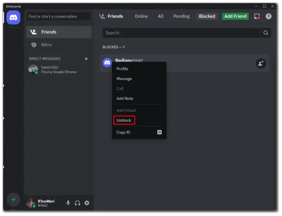Click the ID icon beside Copy ID
Screen dimensions: 282x216
coord(160,133)
